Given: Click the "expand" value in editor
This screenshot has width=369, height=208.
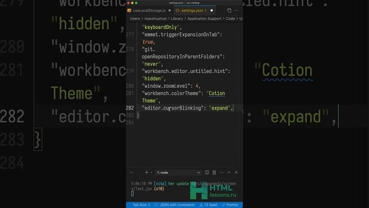Looking at the screenshot, I should tap(220, 108).
